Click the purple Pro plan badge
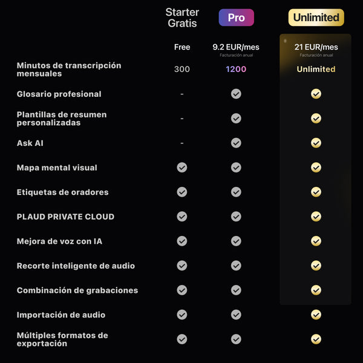 click(236, 18)
